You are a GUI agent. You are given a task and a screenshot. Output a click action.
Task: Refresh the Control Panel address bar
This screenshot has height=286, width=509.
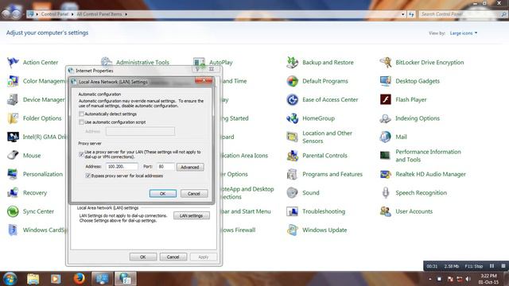coord(411,14)
